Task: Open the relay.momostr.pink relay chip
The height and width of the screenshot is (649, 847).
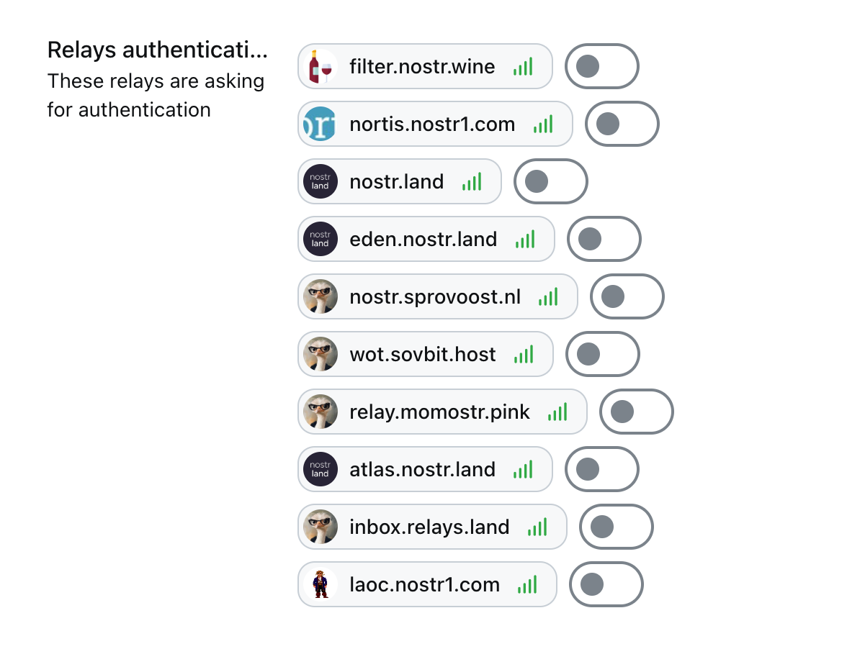Action: pos(439,412)
